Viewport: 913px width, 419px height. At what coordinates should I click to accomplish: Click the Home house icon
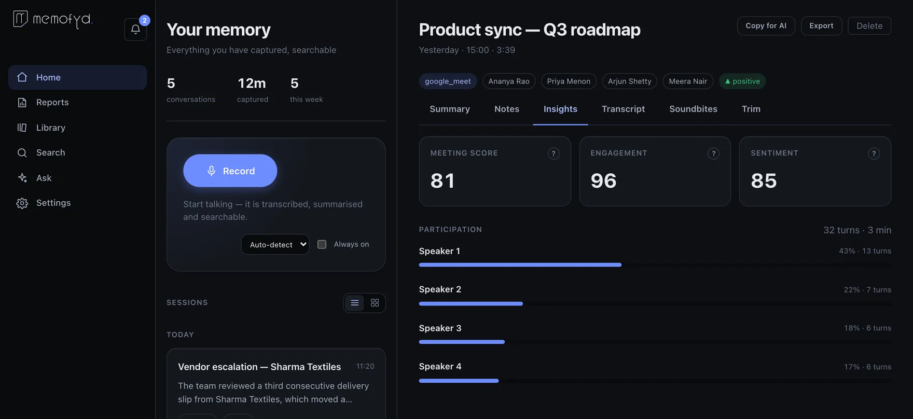(22, 77)
